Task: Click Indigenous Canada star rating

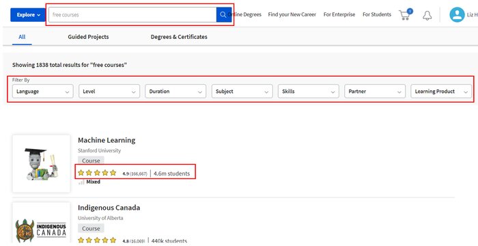Action: (x=97, y=241)
